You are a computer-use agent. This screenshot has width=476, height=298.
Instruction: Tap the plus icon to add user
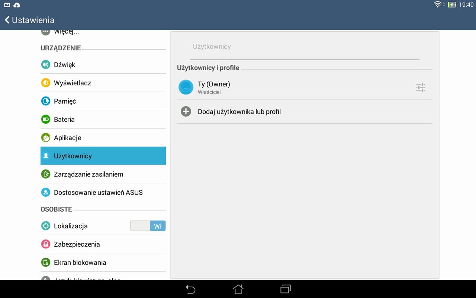click(x=186, y=111)
